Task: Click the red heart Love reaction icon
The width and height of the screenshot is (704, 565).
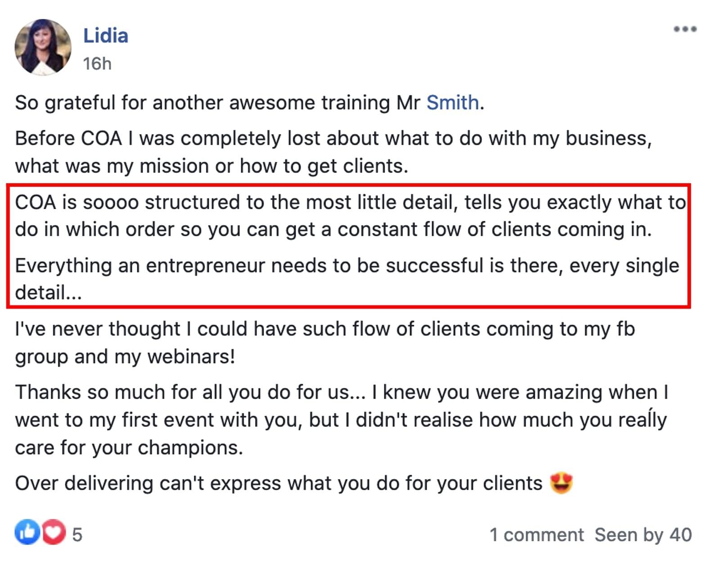Action: (54, 532)
